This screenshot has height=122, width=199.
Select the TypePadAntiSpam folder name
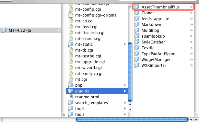point(158,54)
